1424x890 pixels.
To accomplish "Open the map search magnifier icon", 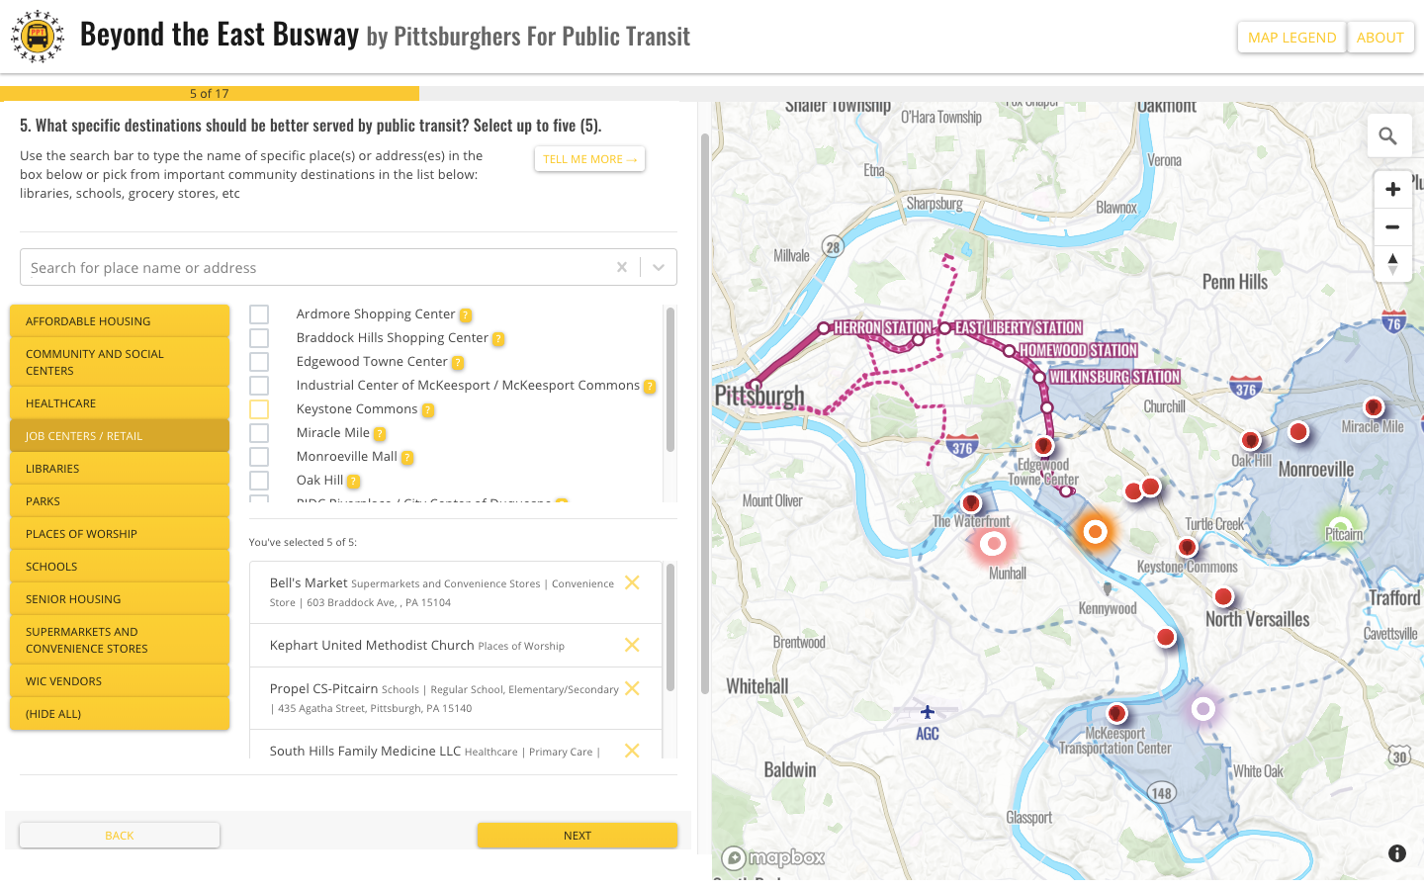I will [1388, 135].
